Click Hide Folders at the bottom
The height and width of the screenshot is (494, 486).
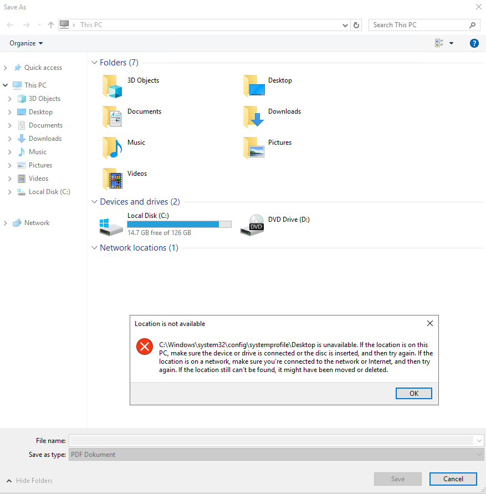point(29,480)
